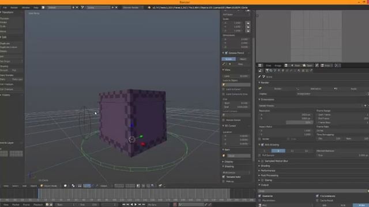
Task: Open the 3D view Select menu
Action: coord(16,186)
